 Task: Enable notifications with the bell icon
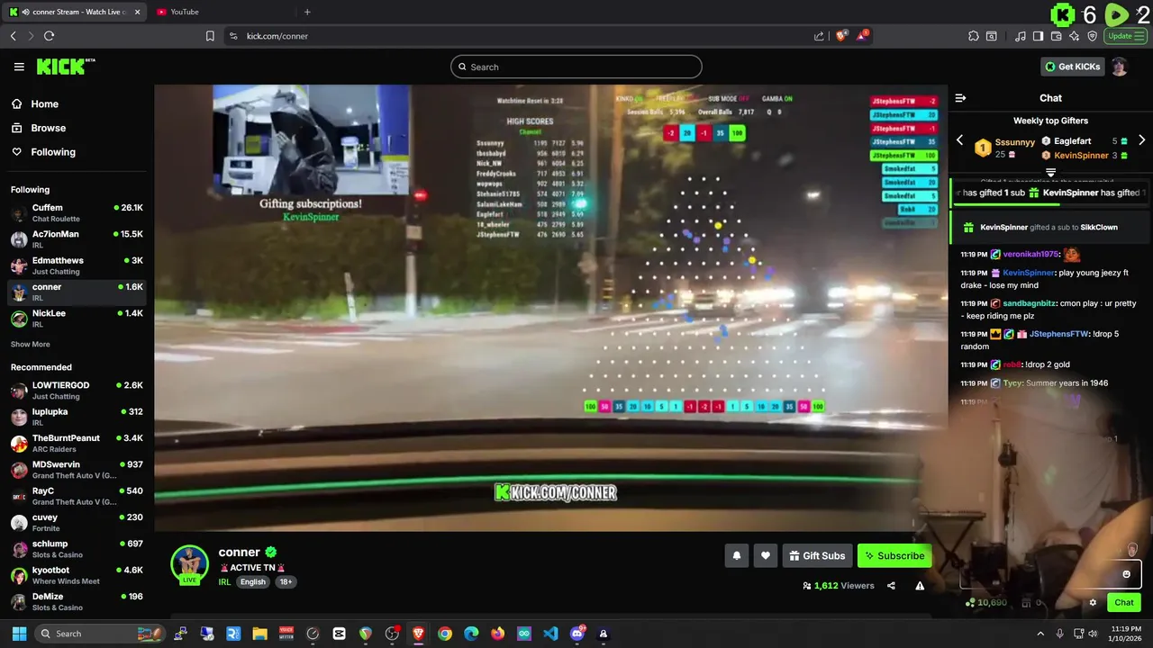[x=736, y=556]
